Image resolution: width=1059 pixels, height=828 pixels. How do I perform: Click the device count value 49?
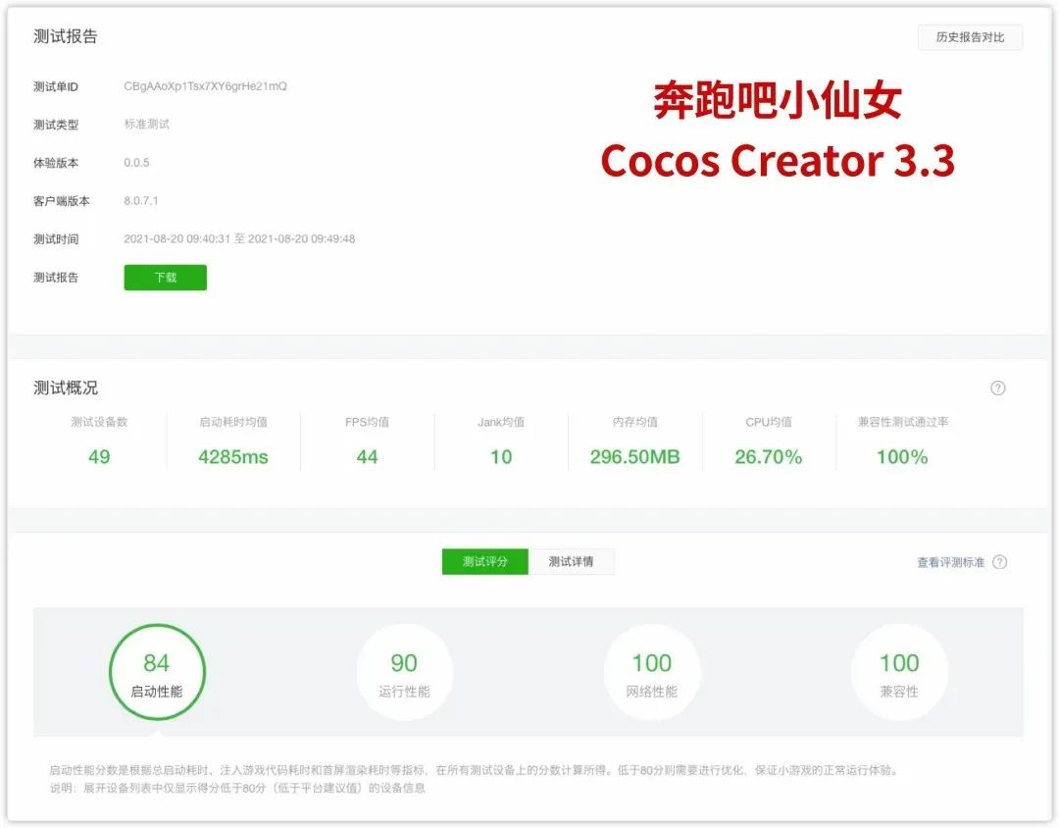[99, 457]
